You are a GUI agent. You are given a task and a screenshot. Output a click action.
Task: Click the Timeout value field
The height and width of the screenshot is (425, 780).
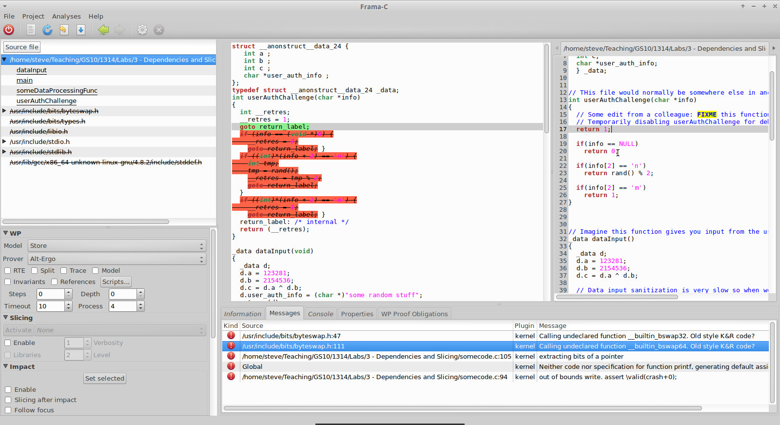(51, 306)
